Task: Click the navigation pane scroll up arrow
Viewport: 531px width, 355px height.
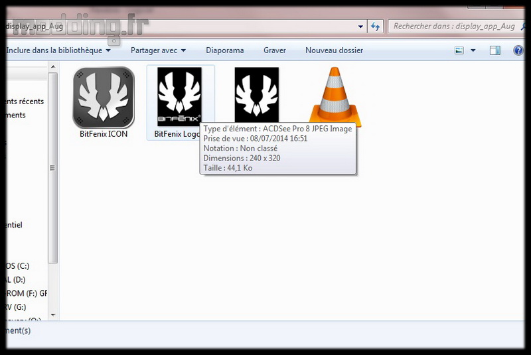Action: click(53, 67)
